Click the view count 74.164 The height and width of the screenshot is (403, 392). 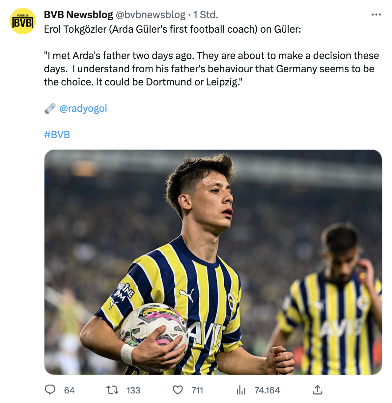[267, 390]
